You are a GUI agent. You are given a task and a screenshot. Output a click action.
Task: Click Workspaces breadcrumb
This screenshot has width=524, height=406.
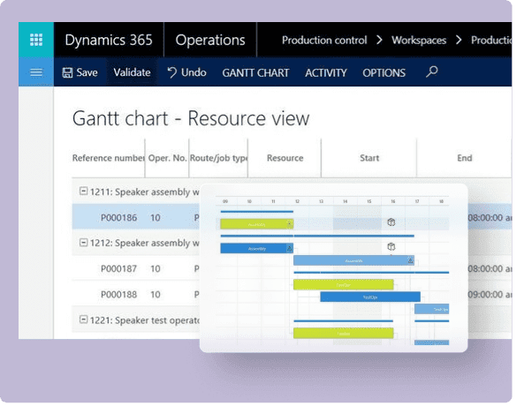(419, 41)
